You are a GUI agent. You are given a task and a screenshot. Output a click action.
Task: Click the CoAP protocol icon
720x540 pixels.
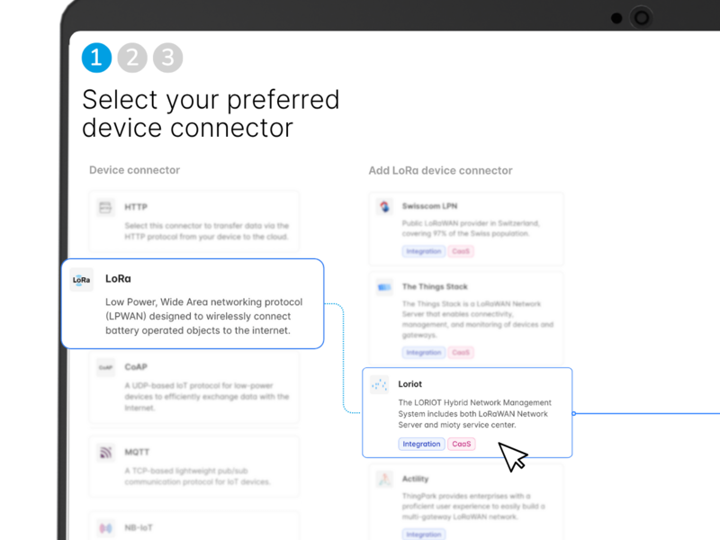click(x=105, y=367)
